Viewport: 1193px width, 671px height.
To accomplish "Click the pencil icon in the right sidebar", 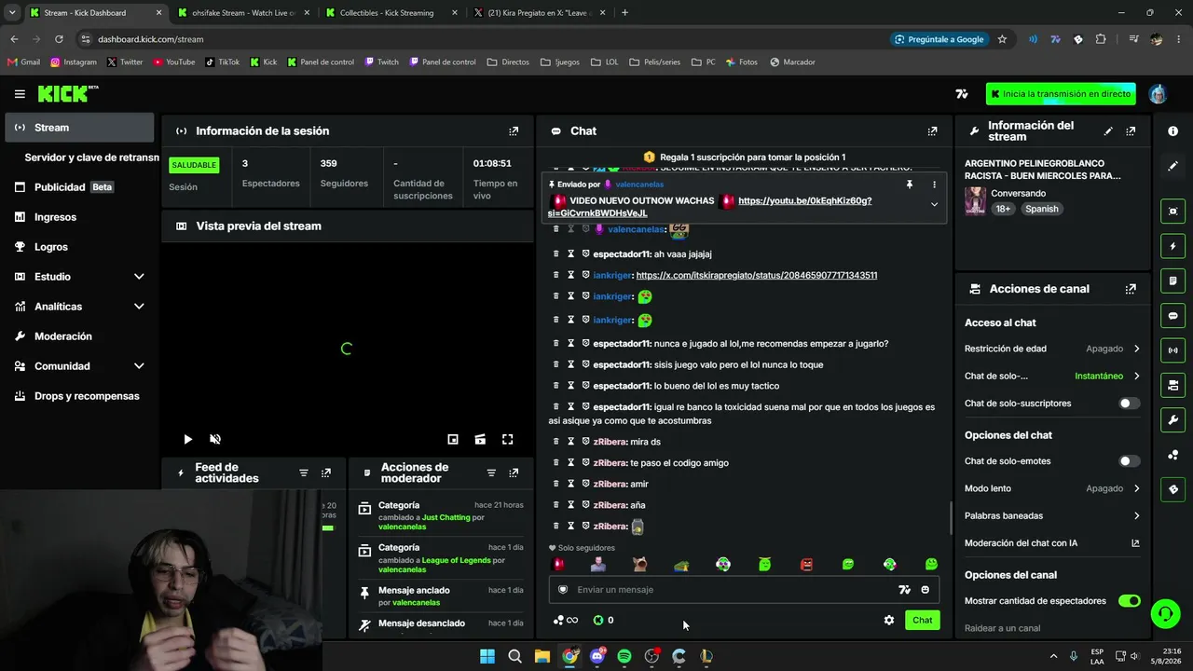I will (x=1172, y=166).
